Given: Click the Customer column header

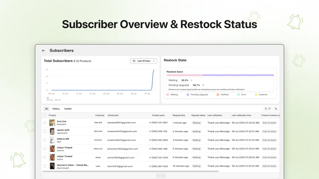Looking at the screenshot, I should [x=100, y=115].
